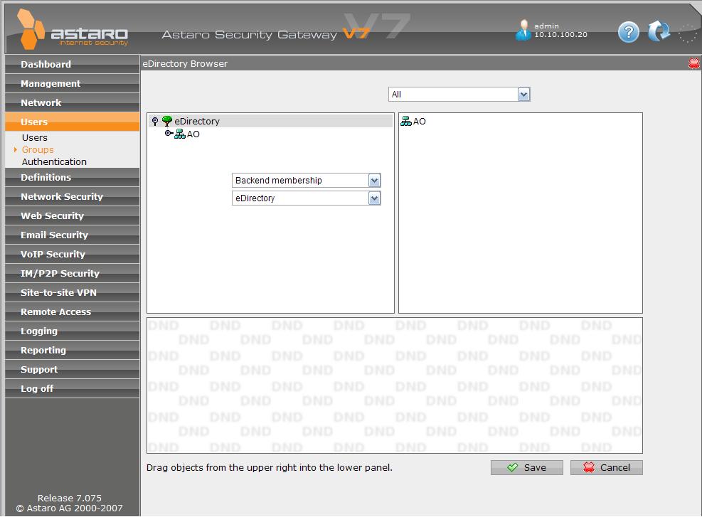The width and height of the screenshot is (702, 517).
Task: Open the Support menu
Action: pyautogui.click(x=73, y=371)
